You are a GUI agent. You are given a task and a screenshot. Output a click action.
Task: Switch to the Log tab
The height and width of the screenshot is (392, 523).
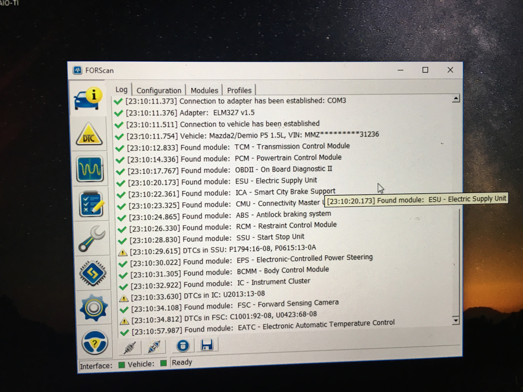[121, 89]
